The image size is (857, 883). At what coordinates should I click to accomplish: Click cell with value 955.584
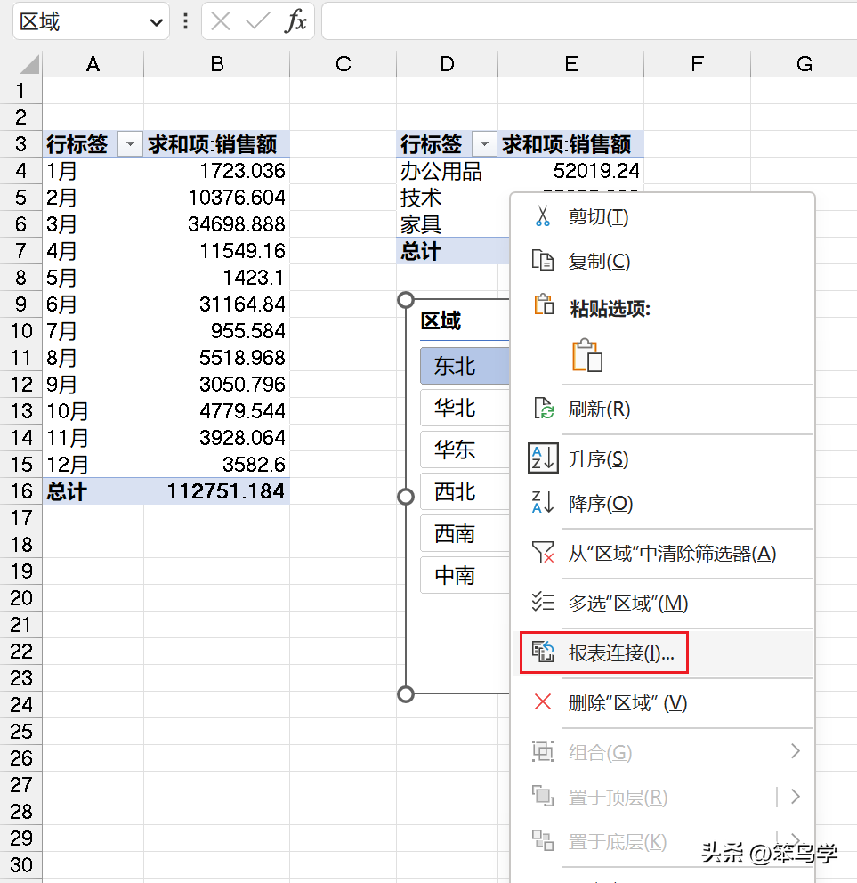(217, 330)
